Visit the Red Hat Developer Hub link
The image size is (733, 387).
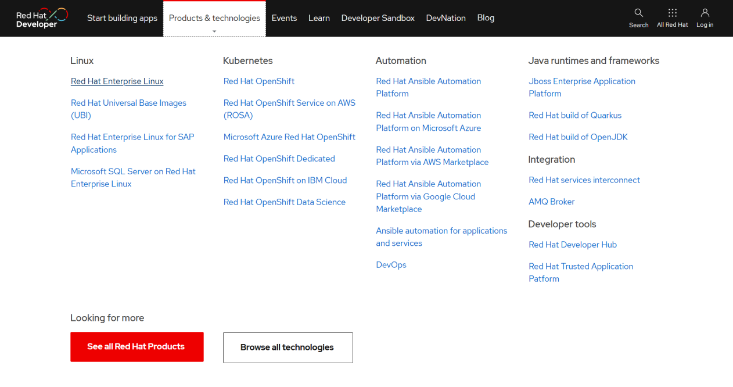tap(573, 245)
